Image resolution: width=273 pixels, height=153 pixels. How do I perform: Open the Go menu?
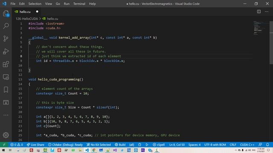click(x=58, y=4)
